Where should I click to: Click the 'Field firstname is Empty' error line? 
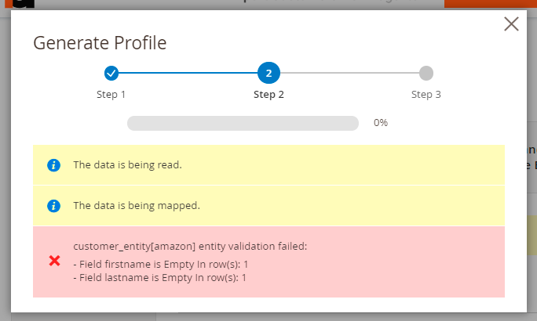(160, 265)
